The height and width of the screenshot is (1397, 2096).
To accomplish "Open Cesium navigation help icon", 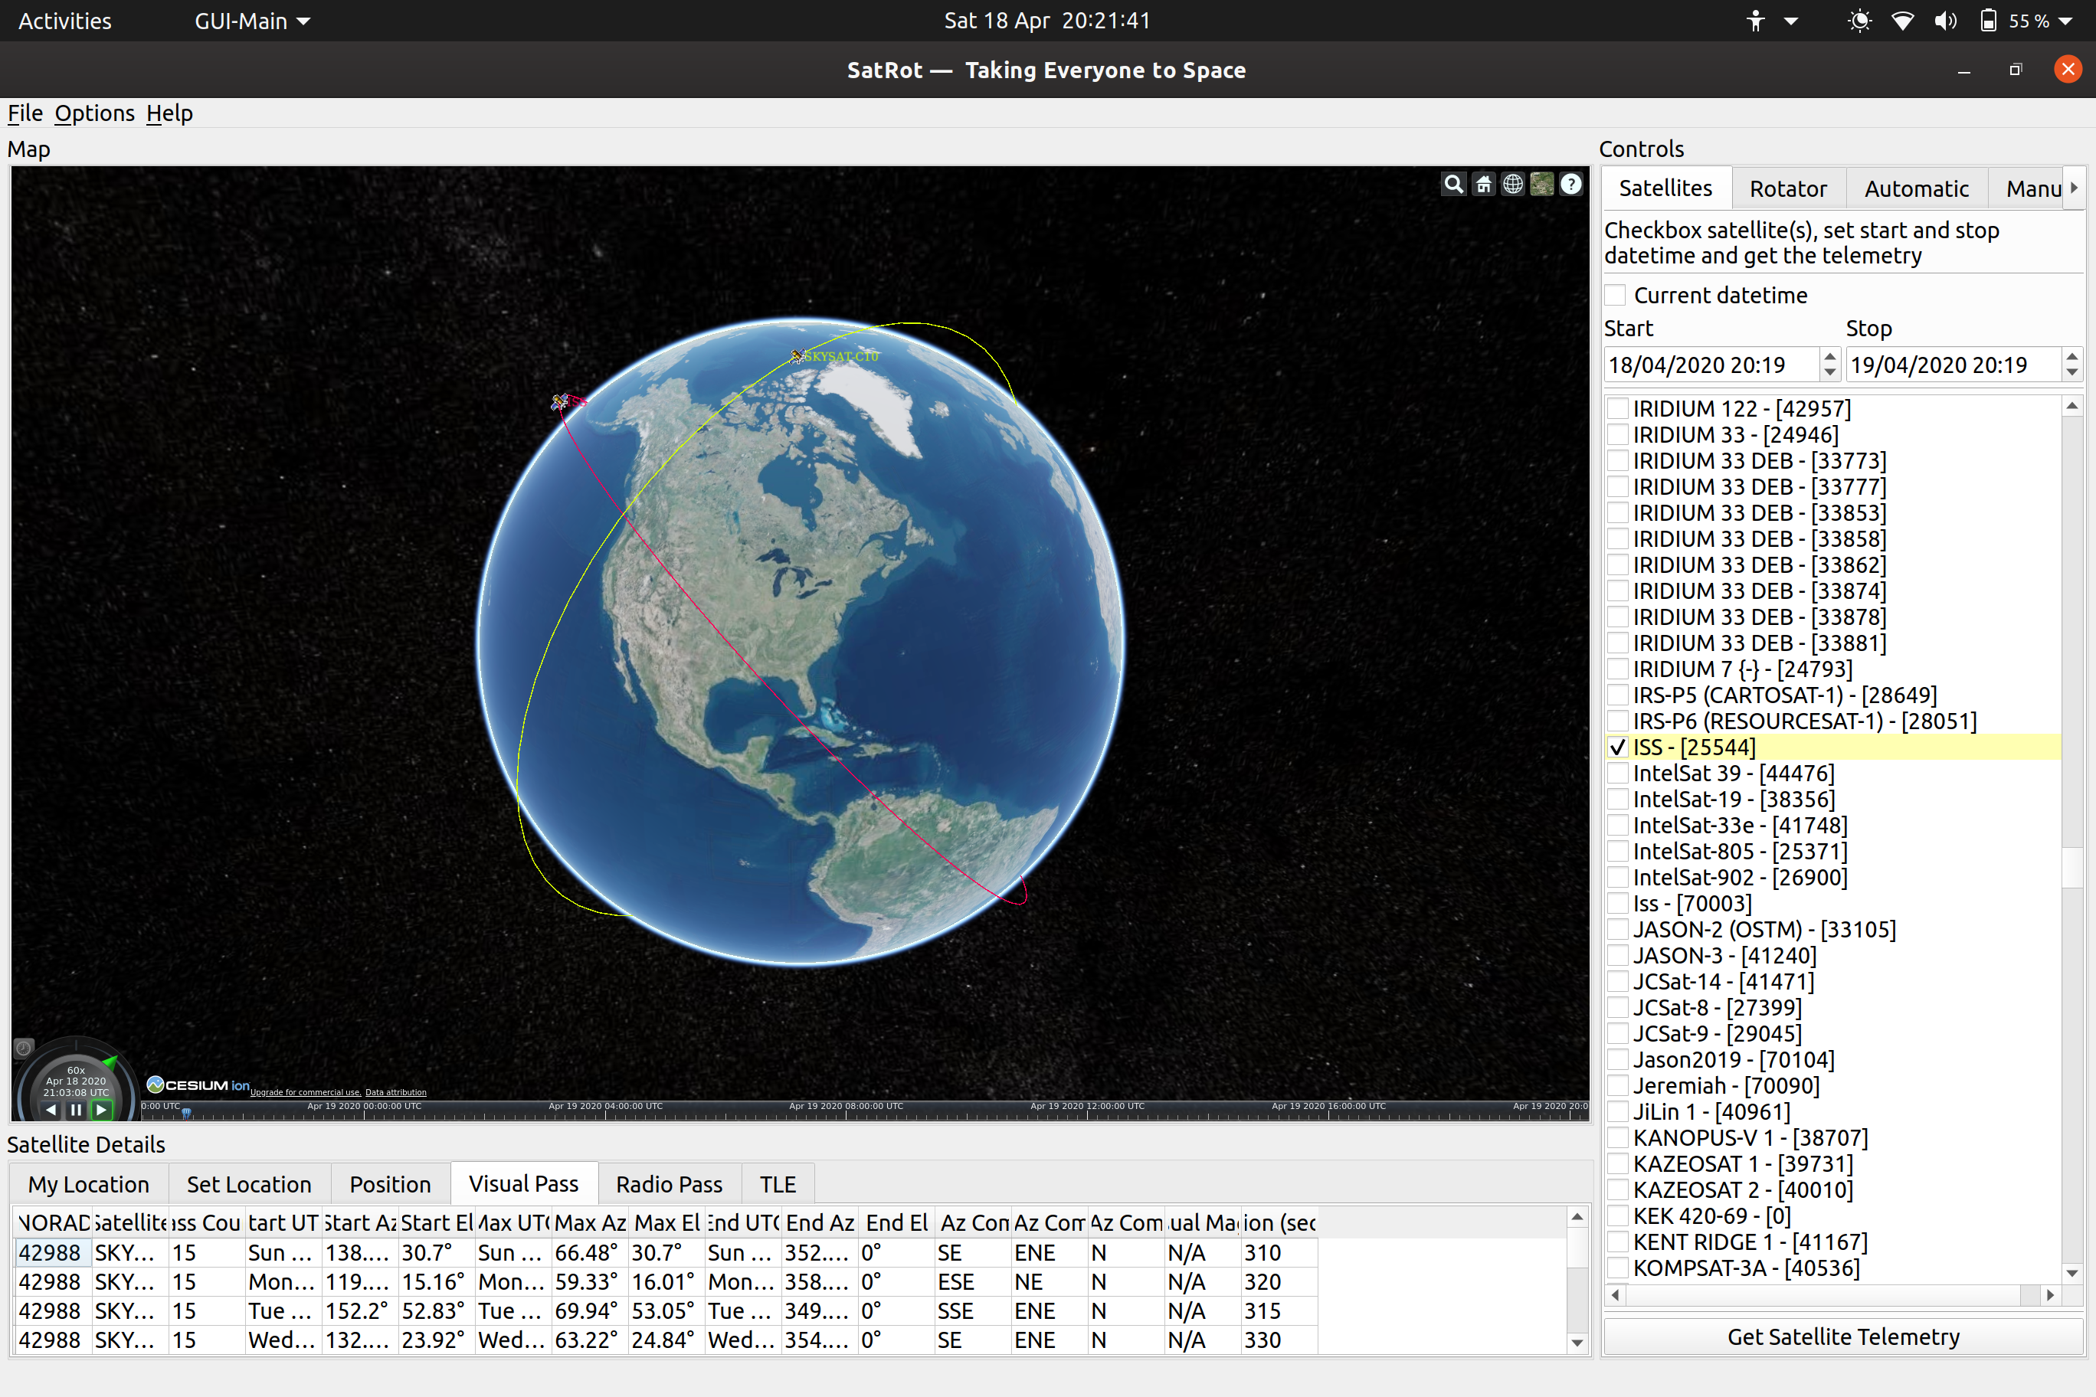I will pyautogui.click(x=1571, y=185).
